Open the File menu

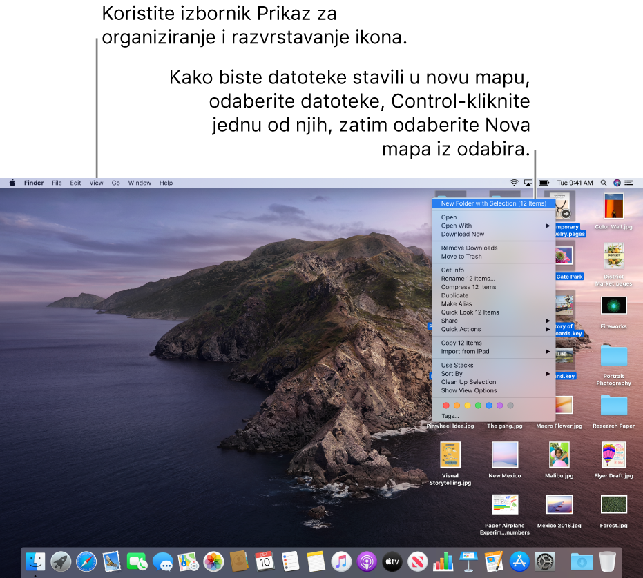coord(57,183)
